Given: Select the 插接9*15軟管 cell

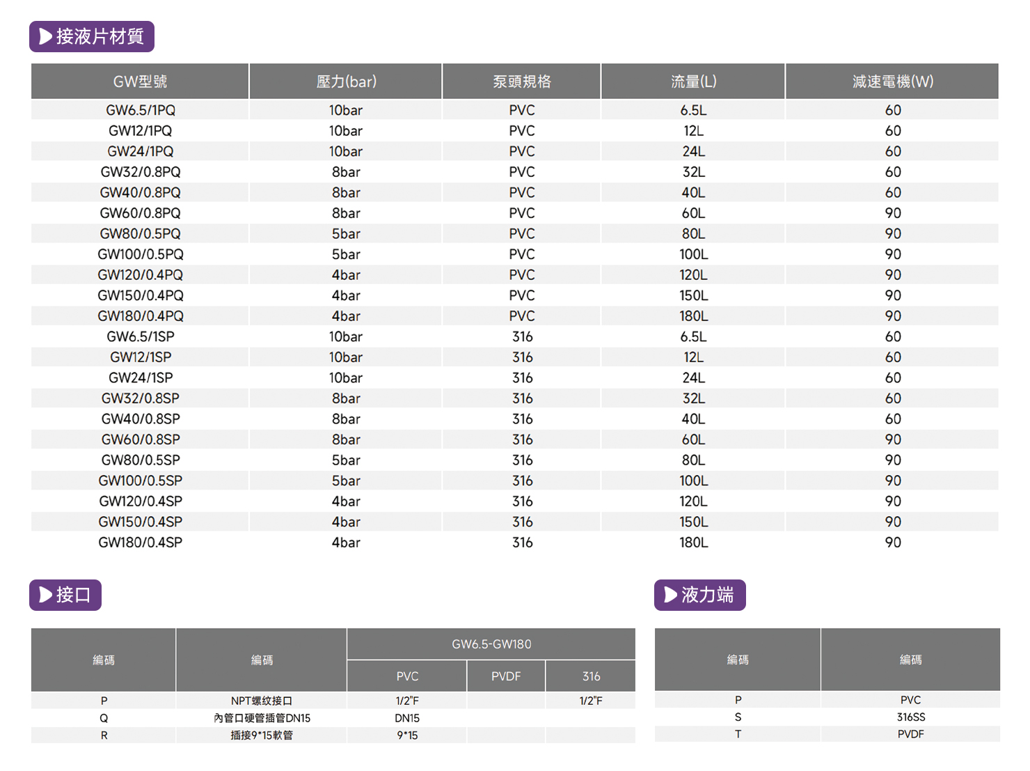Looking at the screenshot, I should pyautogui.click(x=262, y=735).
